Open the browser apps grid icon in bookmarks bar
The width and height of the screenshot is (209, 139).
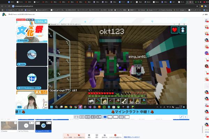[x=2, y=10]
